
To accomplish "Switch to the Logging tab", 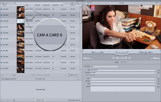I will pyautogui.click(x=117, y=62).
